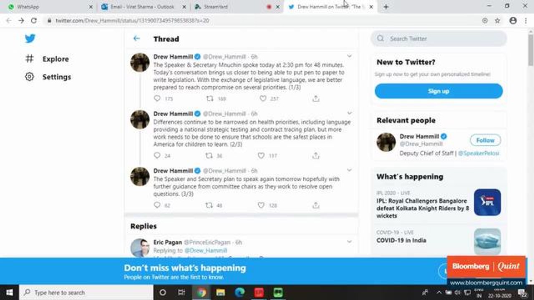Click the Windows 'Type here to search' box
Viewport: 534px width, 300px height.
(x=87, y=292)
